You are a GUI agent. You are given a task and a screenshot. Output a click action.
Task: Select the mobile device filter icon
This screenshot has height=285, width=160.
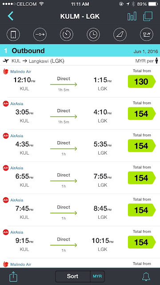(13, 34)
